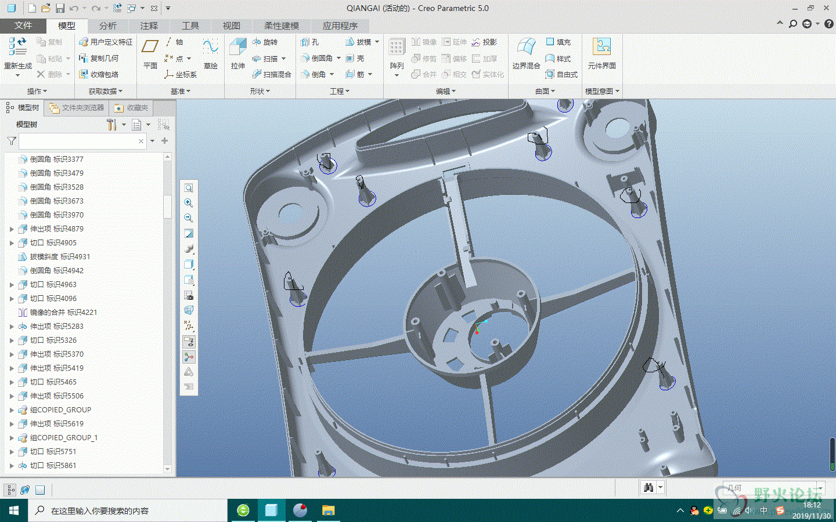Click the model tree search input field
The height and width of the screenshot is (522, 836).
click(x=82, y=141)
